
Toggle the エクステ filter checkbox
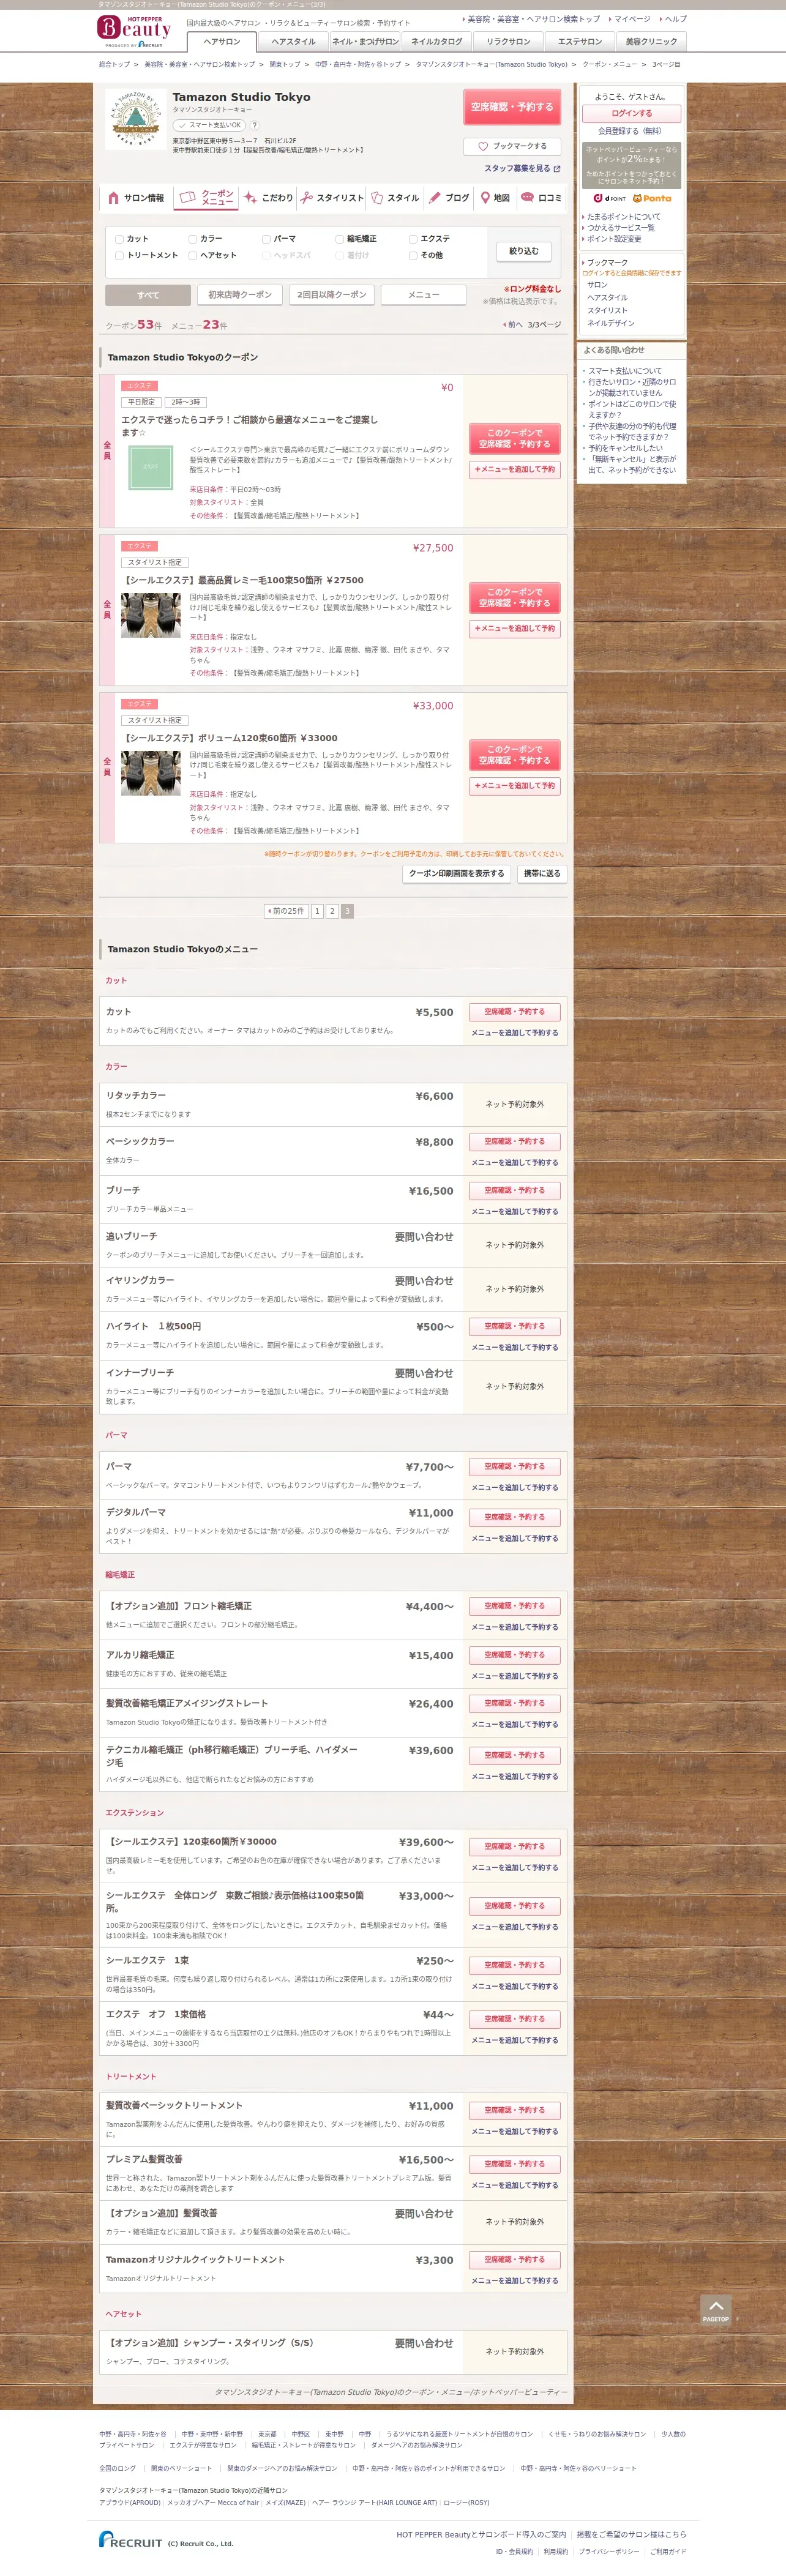[x=413, y=239]
